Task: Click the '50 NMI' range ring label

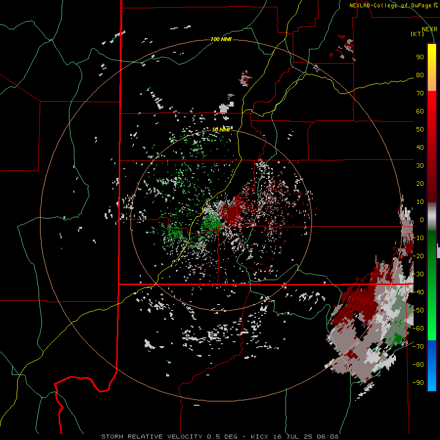Action: point(221,130)
